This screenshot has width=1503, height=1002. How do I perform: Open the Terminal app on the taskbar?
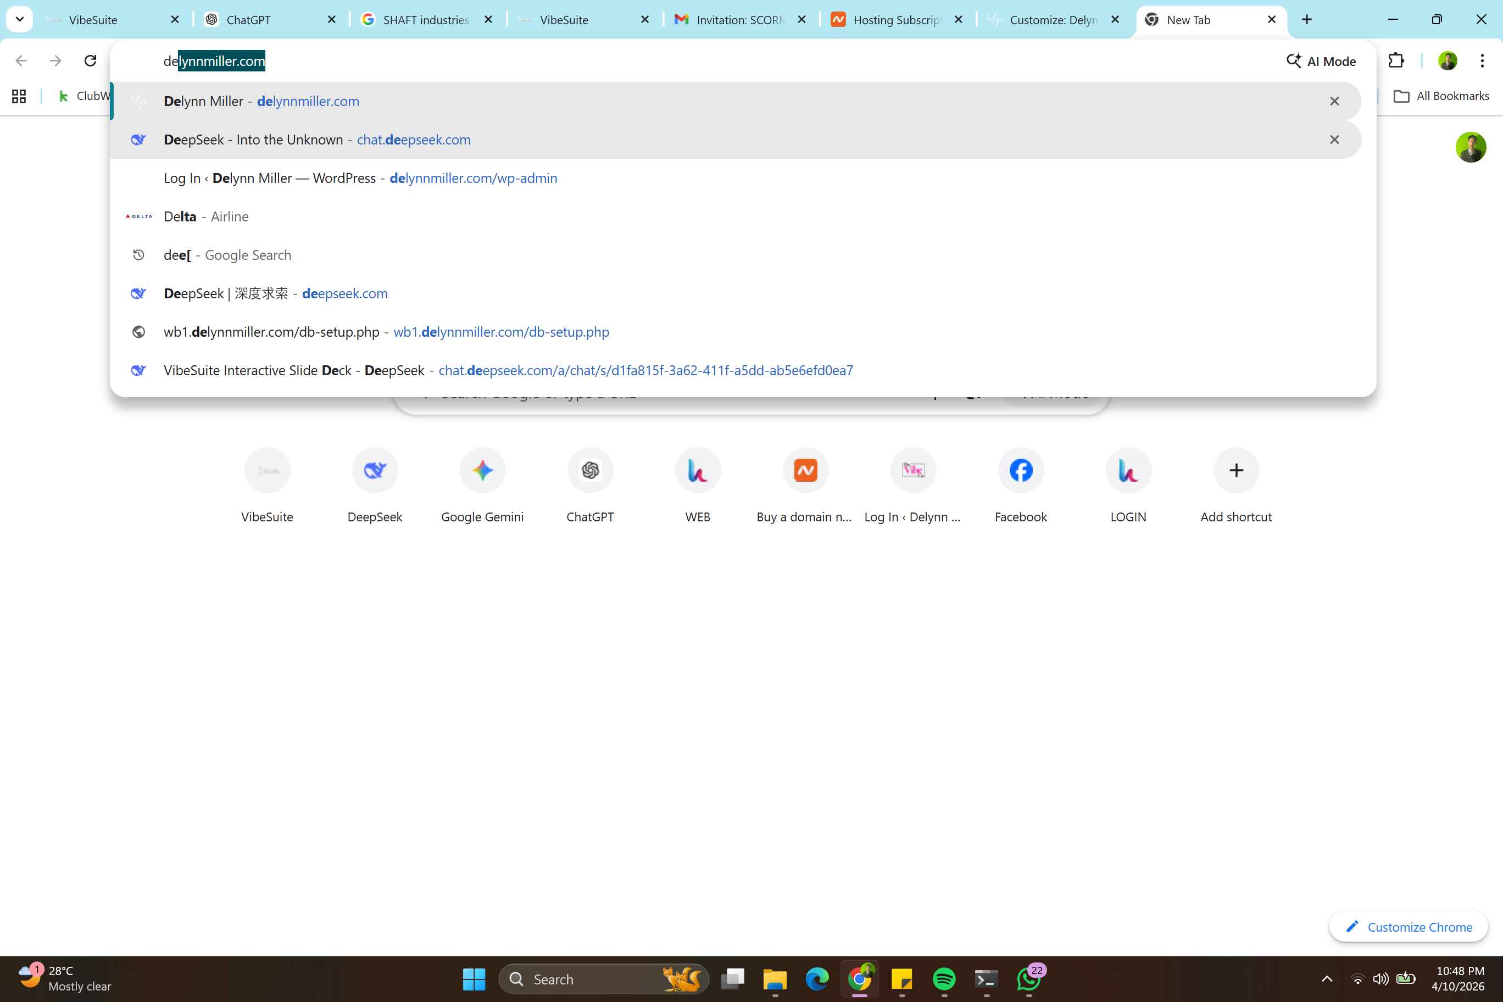(x=986, y=979)
